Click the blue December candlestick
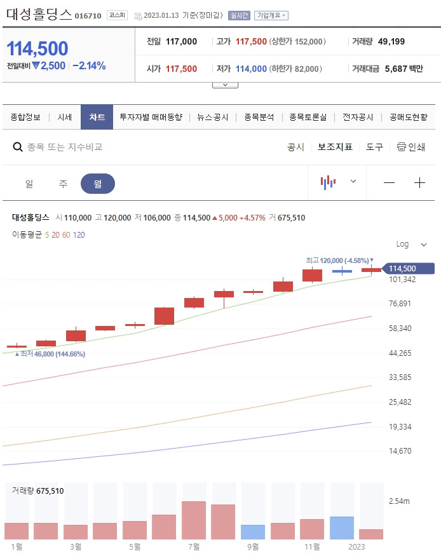This screenshot has height=556, width=441. 342,271
